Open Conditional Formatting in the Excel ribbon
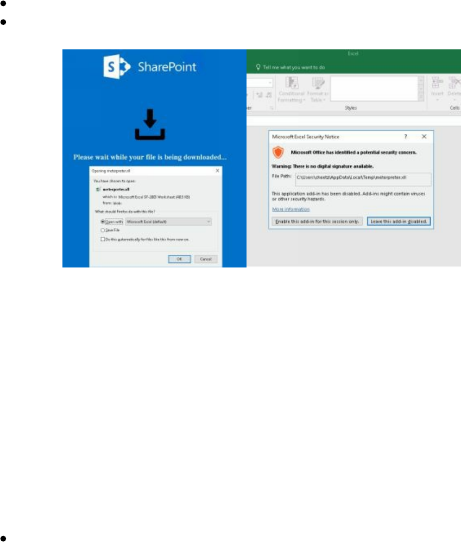This screenshot has height=542, width=461. (x=292, y=90)
